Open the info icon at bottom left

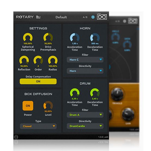coord(16,137)
